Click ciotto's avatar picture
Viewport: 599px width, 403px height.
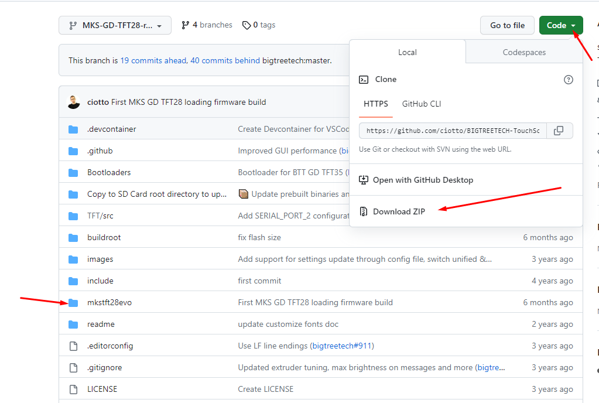click(73, 102)
